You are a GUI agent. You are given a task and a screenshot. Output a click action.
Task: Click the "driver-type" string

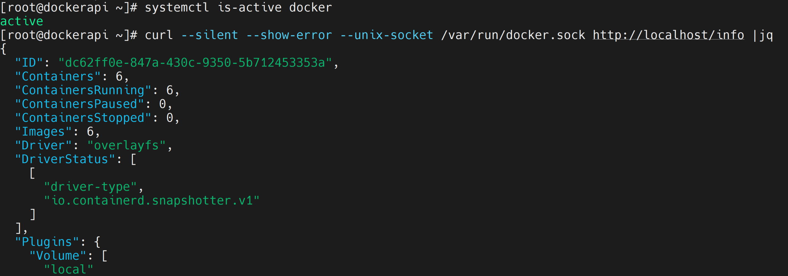pos(90,187)
